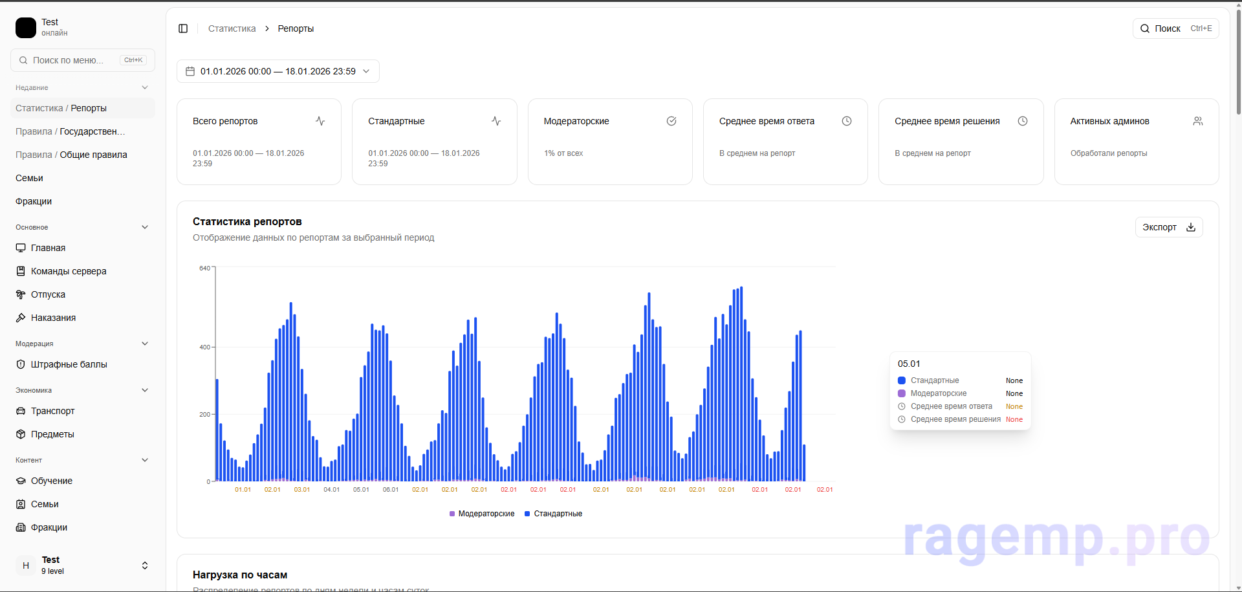Open Штрафные баллы in sidebar
This screenshot has width=1242, height=592.
pos(69,364)
